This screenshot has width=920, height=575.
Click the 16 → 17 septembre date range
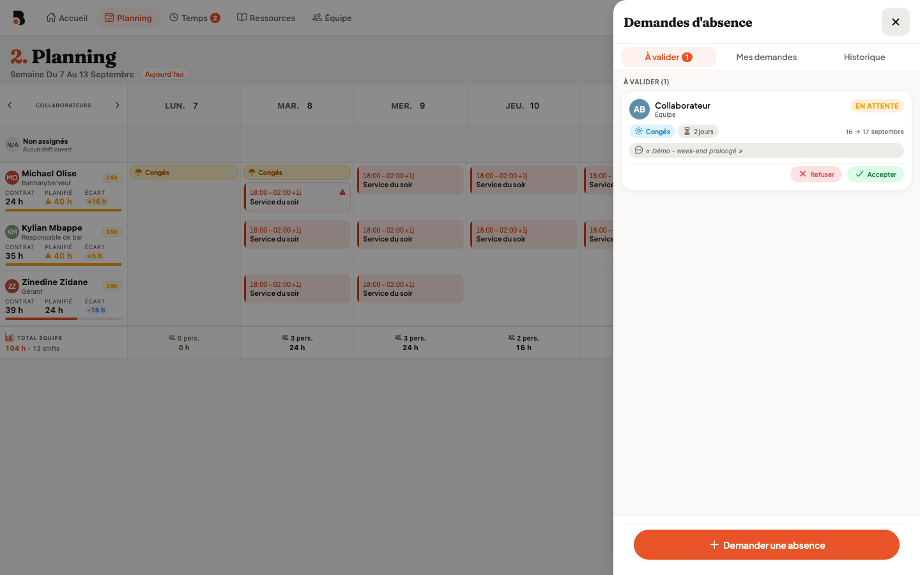click(x=875, y=132)
